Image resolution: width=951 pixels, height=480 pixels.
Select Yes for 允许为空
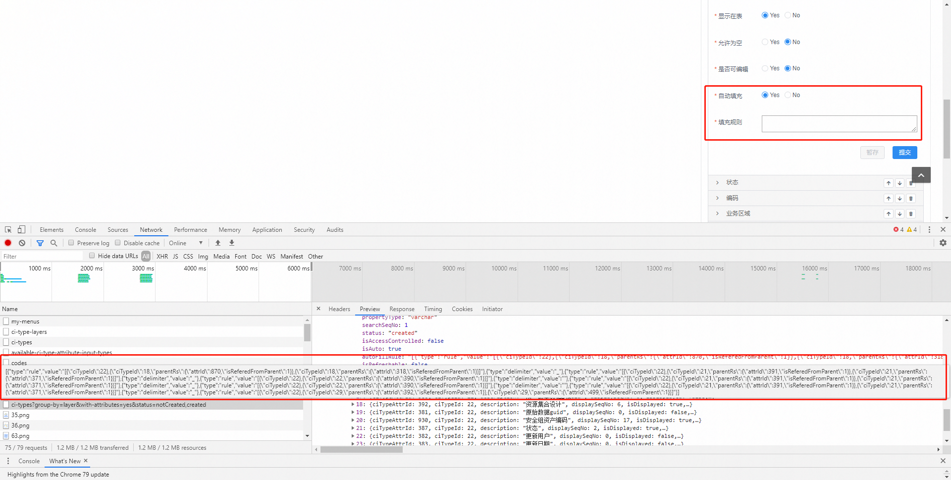point(764,42)
